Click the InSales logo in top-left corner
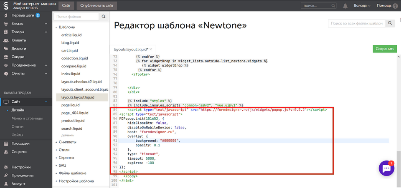401x188 pixels. 6,6
